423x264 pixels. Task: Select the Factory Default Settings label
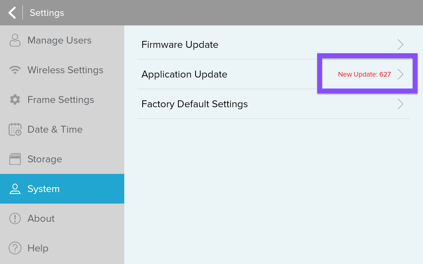pos(194,104)
